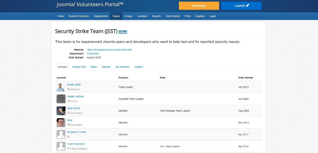This screenshot has height=153, width=318.
Task: Click CMS Release Team Liaison role text
Action: point(175,111)
